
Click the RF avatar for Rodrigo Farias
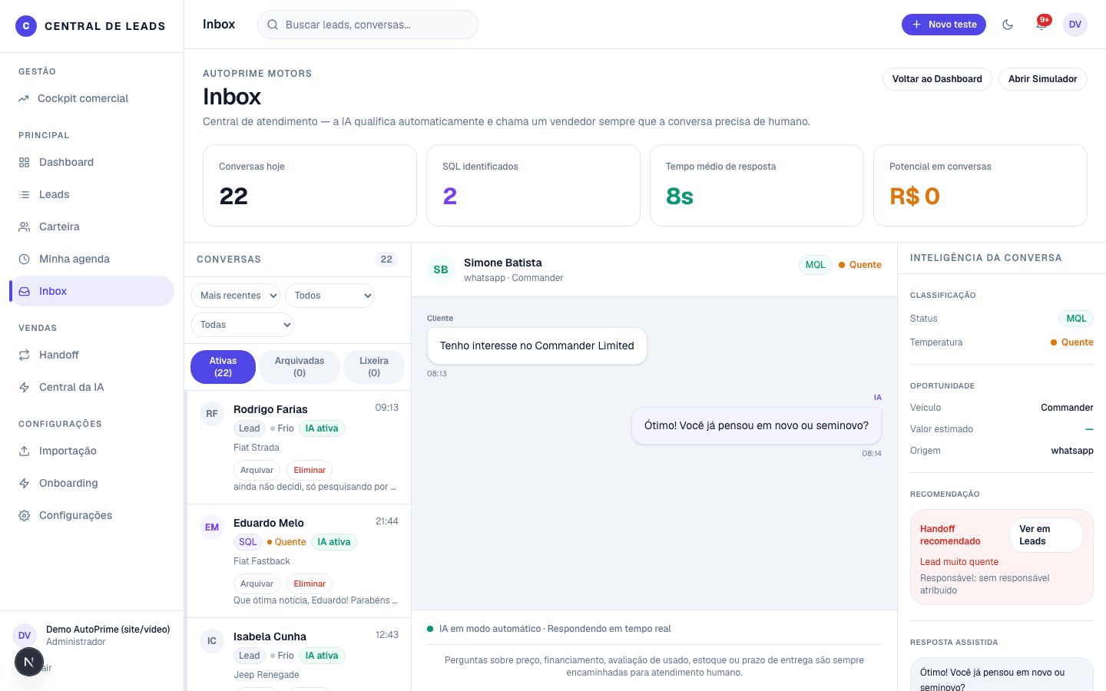[212, 414]
